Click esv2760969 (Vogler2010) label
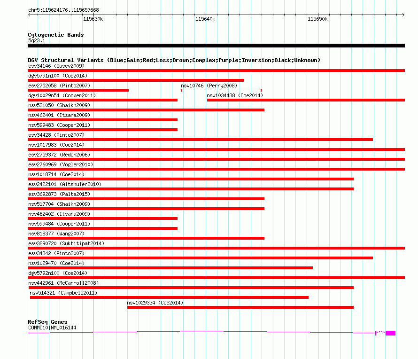This screenshot has width=418, height=359. coord(61,164)
